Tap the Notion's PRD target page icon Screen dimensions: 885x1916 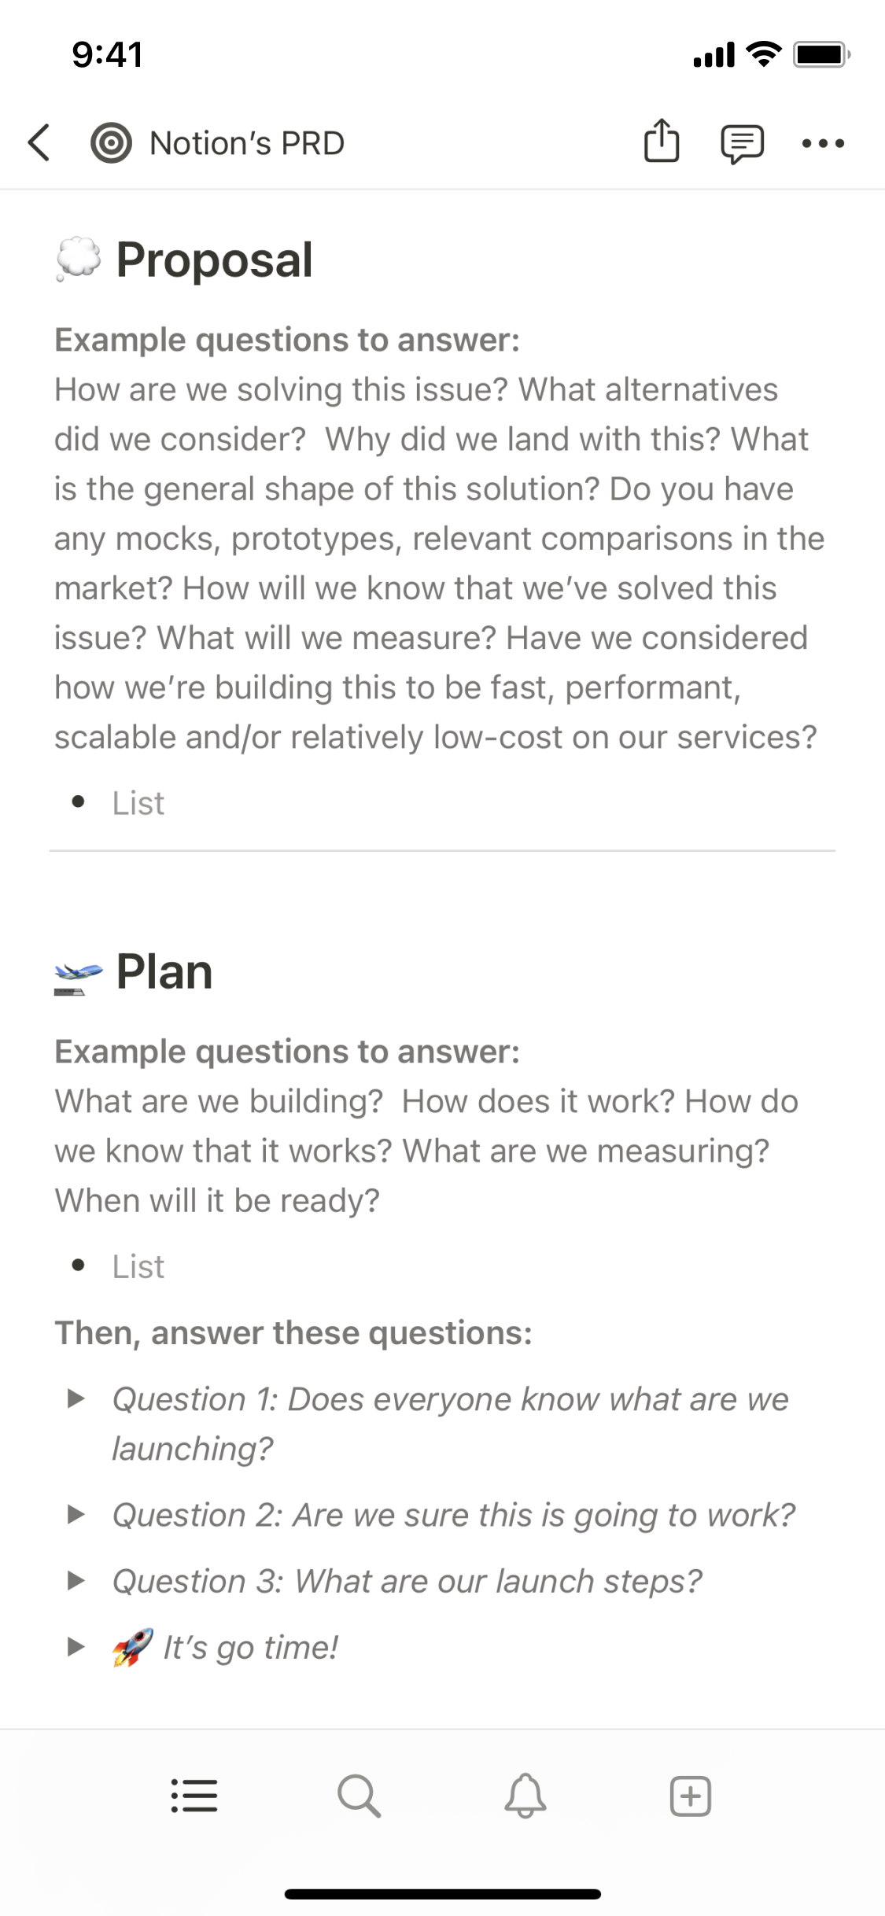pos(111,143)
